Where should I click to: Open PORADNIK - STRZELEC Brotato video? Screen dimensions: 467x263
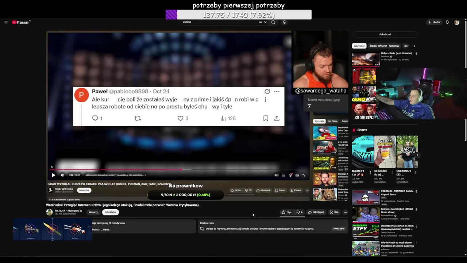(x=366, y=197)
